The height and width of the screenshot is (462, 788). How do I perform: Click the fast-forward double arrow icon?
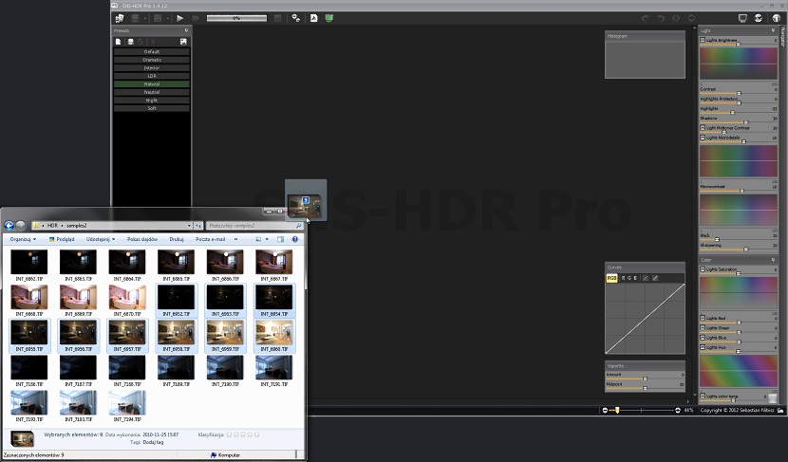196,18
